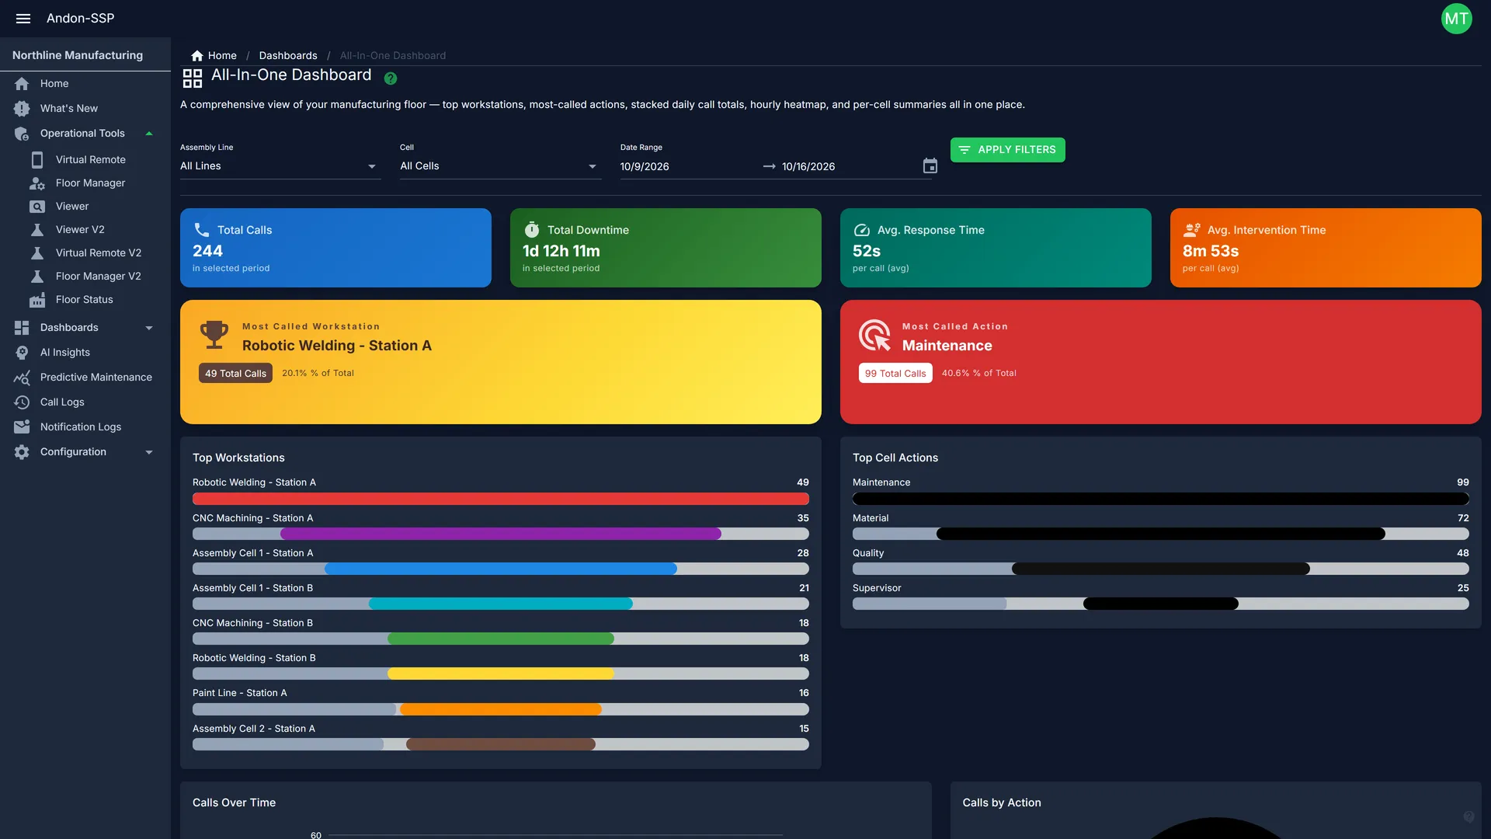Expand the Dashboards sidebar section arrow
The width and height of the screenshot is (1491, 839).
(x=149, y=328)
